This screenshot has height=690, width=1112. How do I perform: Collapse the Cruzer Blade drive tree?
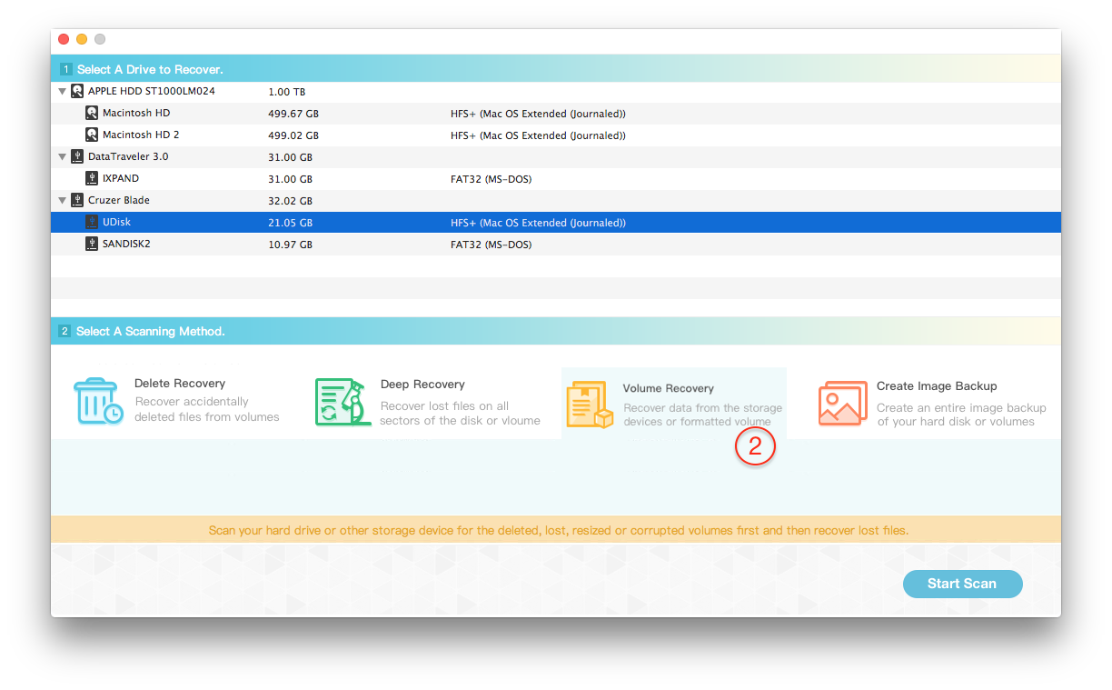[62, 201]
